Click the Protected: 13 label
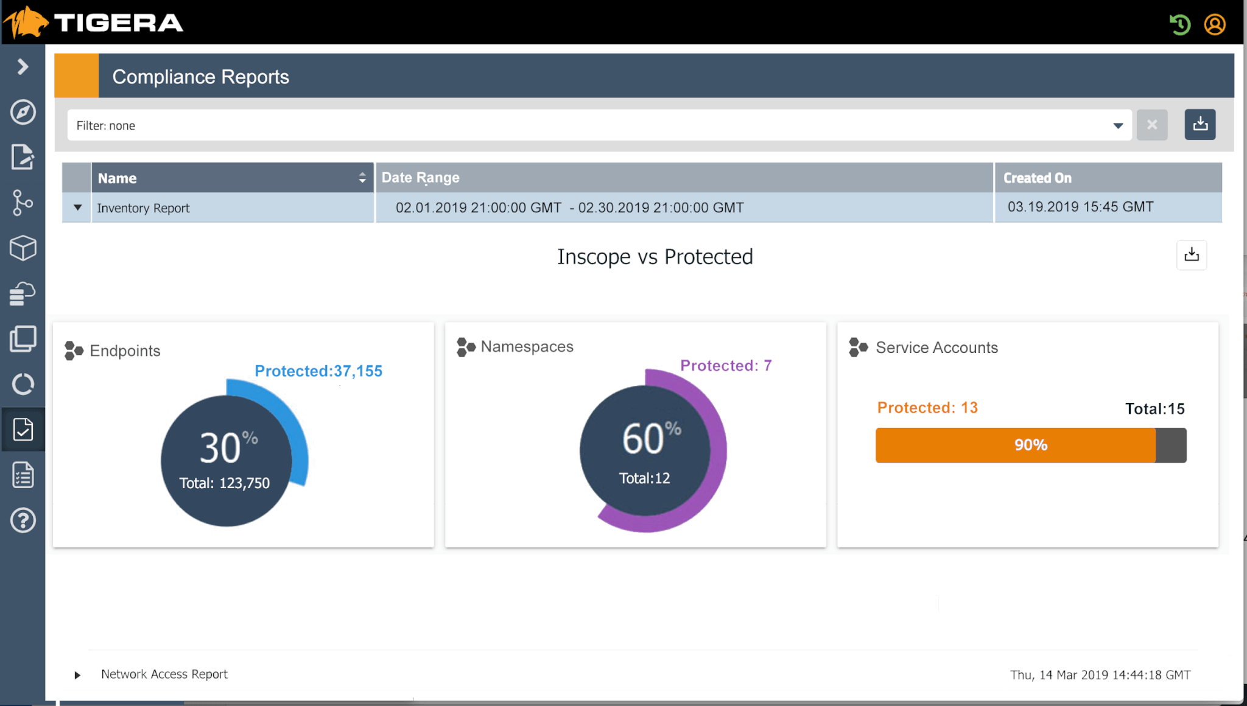Screen dimensions: 1247x706 pos(927,408)
